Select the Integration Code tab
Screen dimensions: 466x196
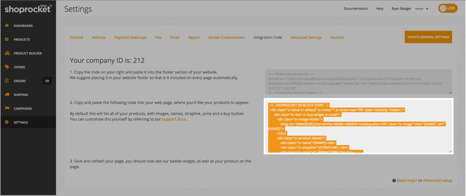[x=268, y=37]
